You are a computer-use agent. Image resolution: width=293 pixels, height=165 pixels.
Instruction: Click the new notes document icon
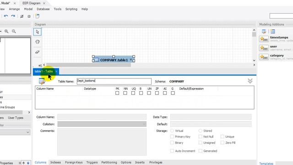[x=38, y=16]
